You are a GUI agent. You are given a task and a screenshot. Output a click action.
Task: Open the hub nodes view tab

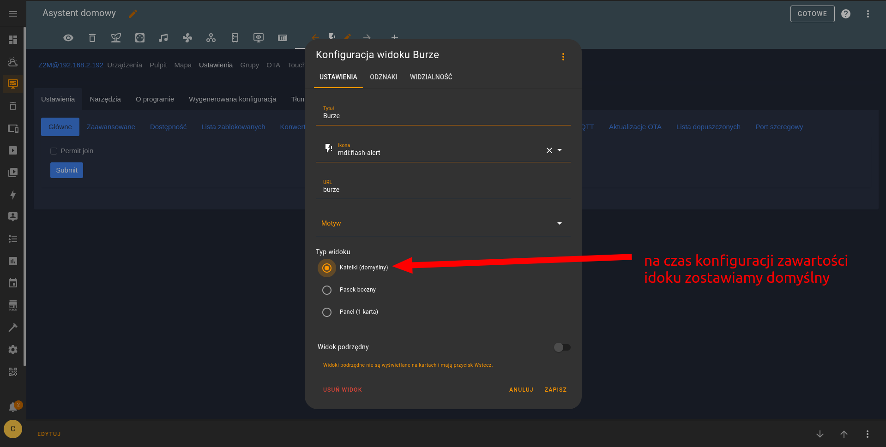211,38
